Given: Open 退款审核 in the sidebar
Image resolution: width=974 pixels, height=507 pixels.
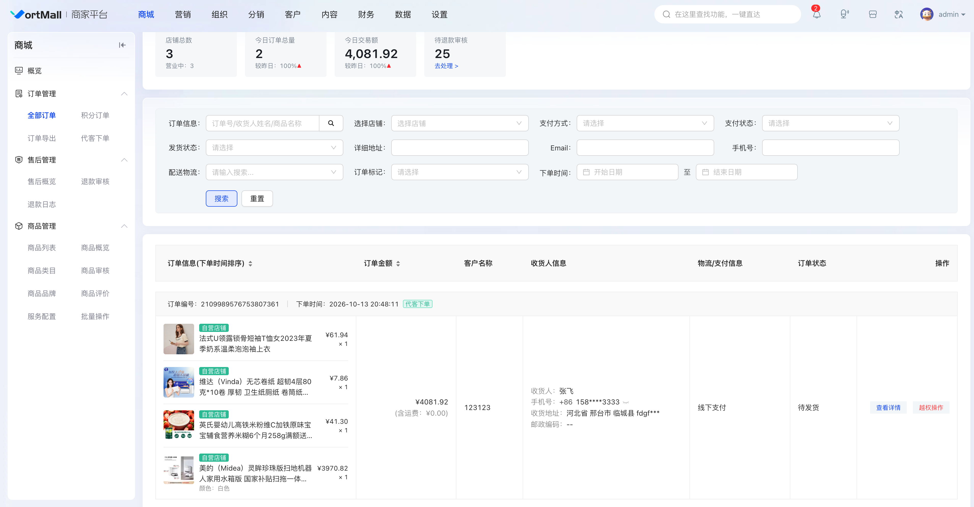Looking at the screenshot, I should 95,181.
